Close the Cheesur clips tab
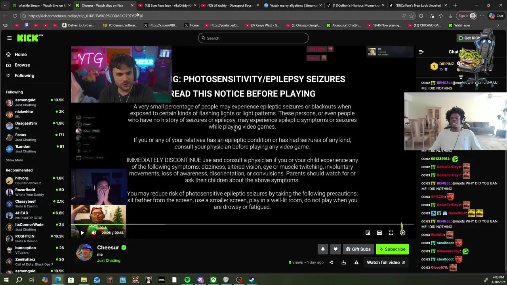The image size is (507, 285). pos(132,6)
